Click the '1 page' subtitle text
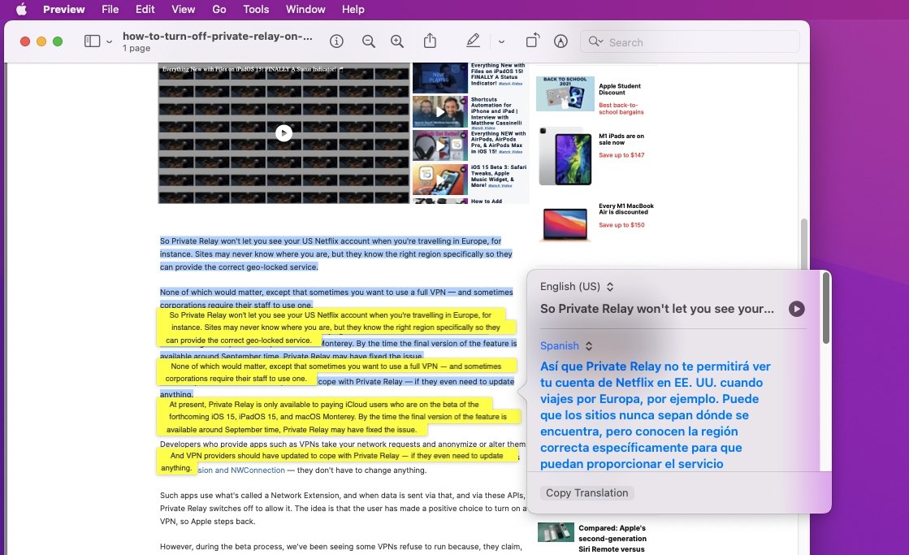This screenshot has height=555, width=909. [136, 48]
